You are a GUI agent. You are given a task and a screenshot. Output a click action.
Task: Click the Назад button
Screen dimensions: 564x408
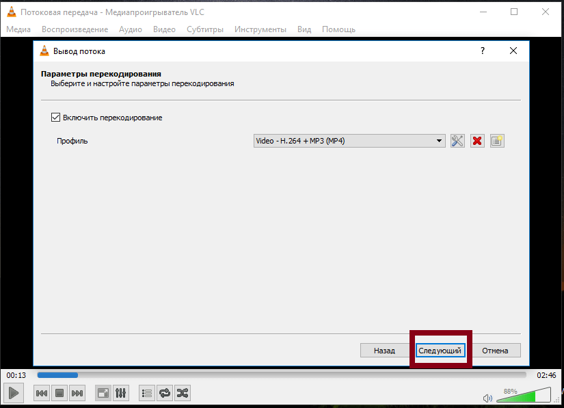click(x=384, y=351)
